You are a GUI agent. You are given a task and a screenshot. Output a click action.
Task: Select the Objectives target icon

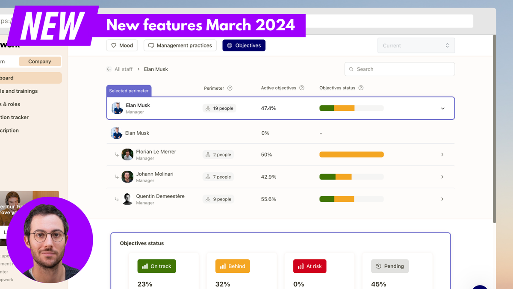tap(230, 45)
